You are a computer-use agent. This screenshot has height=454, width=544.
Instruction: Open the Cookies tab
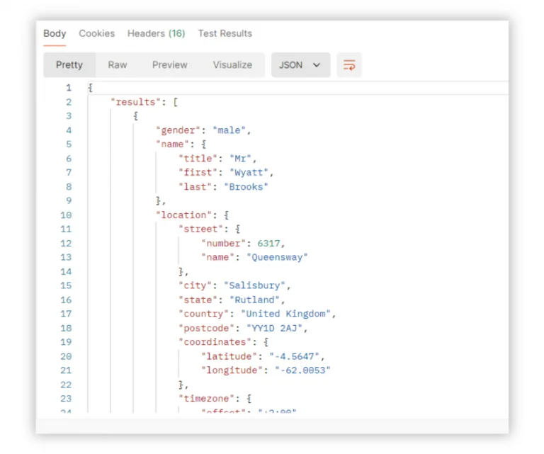[x=96, y=33]
